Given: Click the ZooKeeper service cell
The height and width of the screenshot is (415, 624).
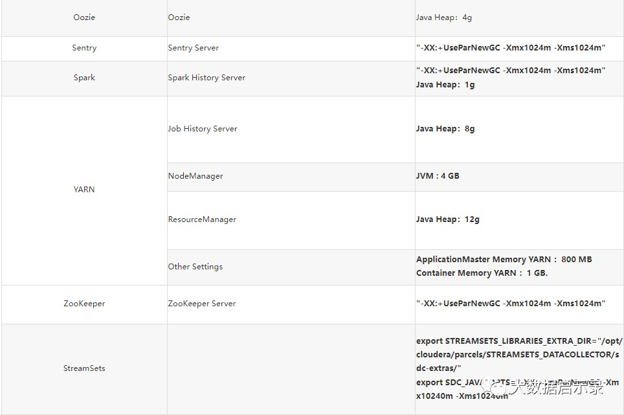Looking at the screenshot, I should [x=84, y=304].
